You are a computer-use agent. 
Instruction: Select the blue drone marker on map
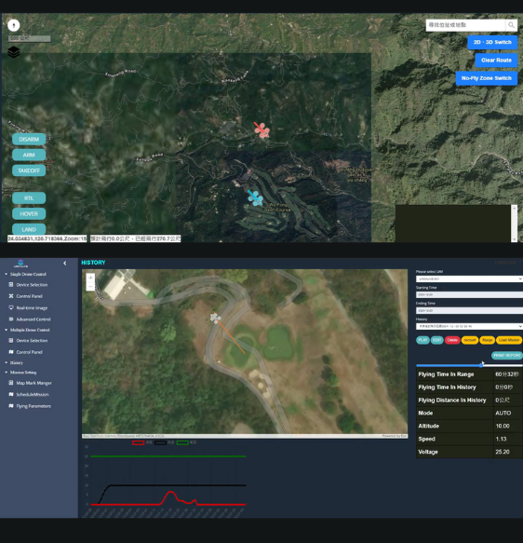pyautogui.click(x=255, y=197)
